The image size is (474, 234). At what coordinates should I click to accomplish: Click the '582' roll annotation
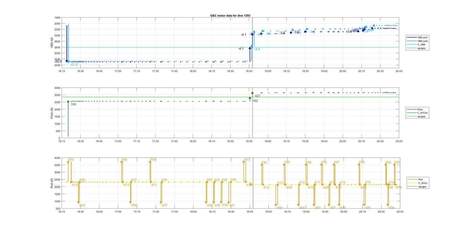coord(264,163)
